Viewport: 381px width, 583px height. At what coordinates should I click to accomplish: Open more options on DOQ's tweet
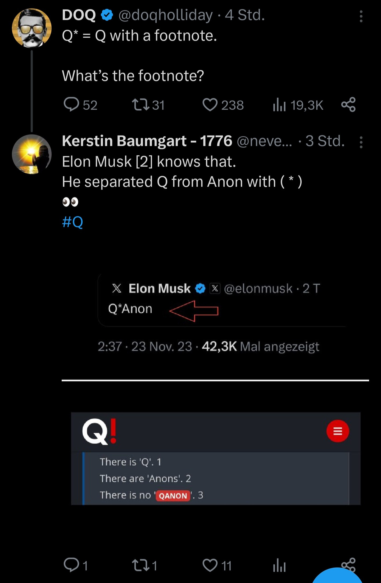[x=361, y=16]
